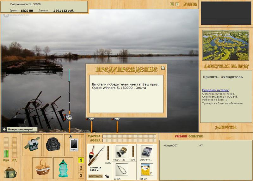This screenshot has height=181, width=253.
Task: Open the black backpack inventory
Action: coord(53,145)
